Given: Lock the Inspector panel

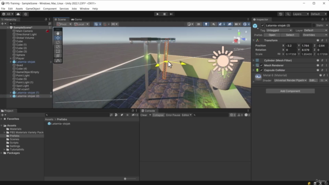Looking at the screenshot, I should point(322,20).
